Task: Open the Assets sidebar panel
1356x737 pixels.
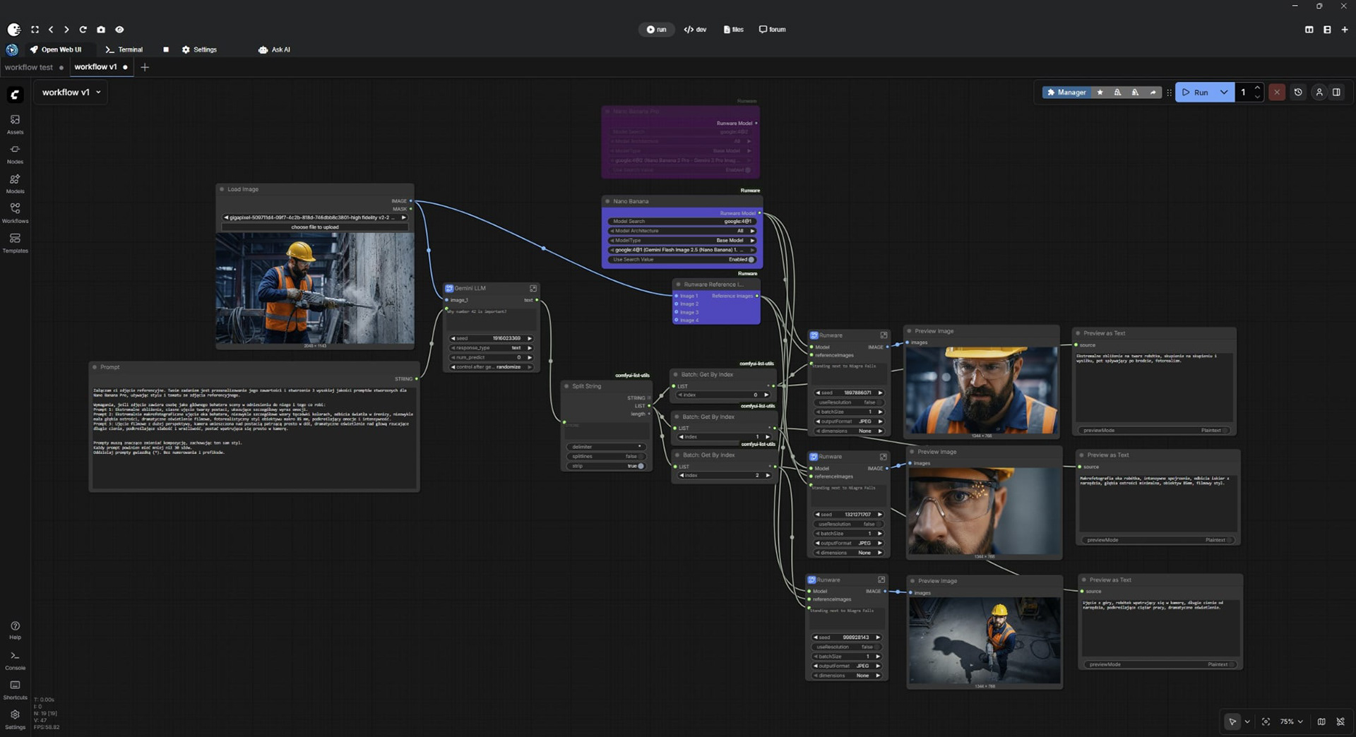Action: coord(15,124)
